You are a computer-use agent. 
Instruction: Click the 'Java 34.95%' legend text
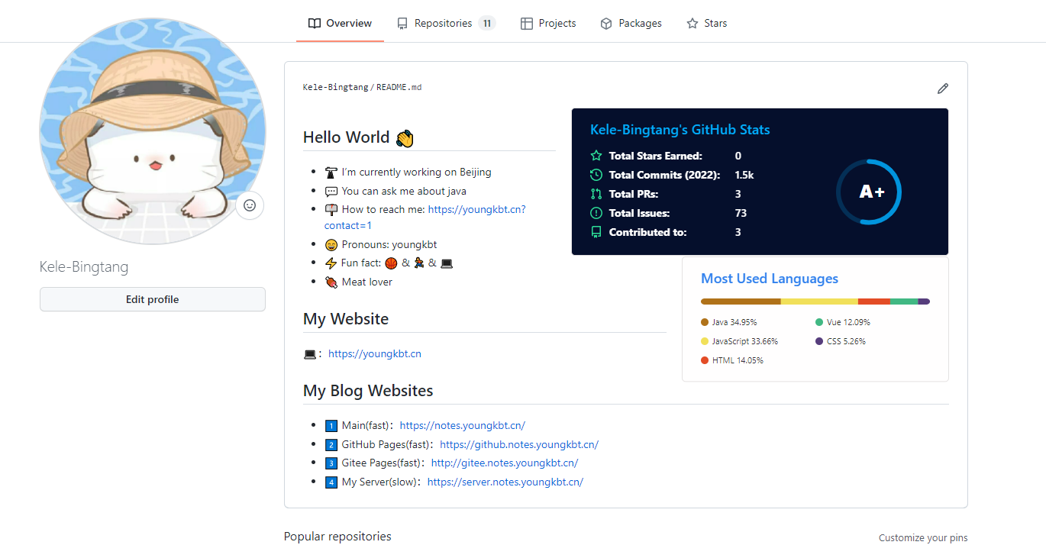click(x=734, y=323)
